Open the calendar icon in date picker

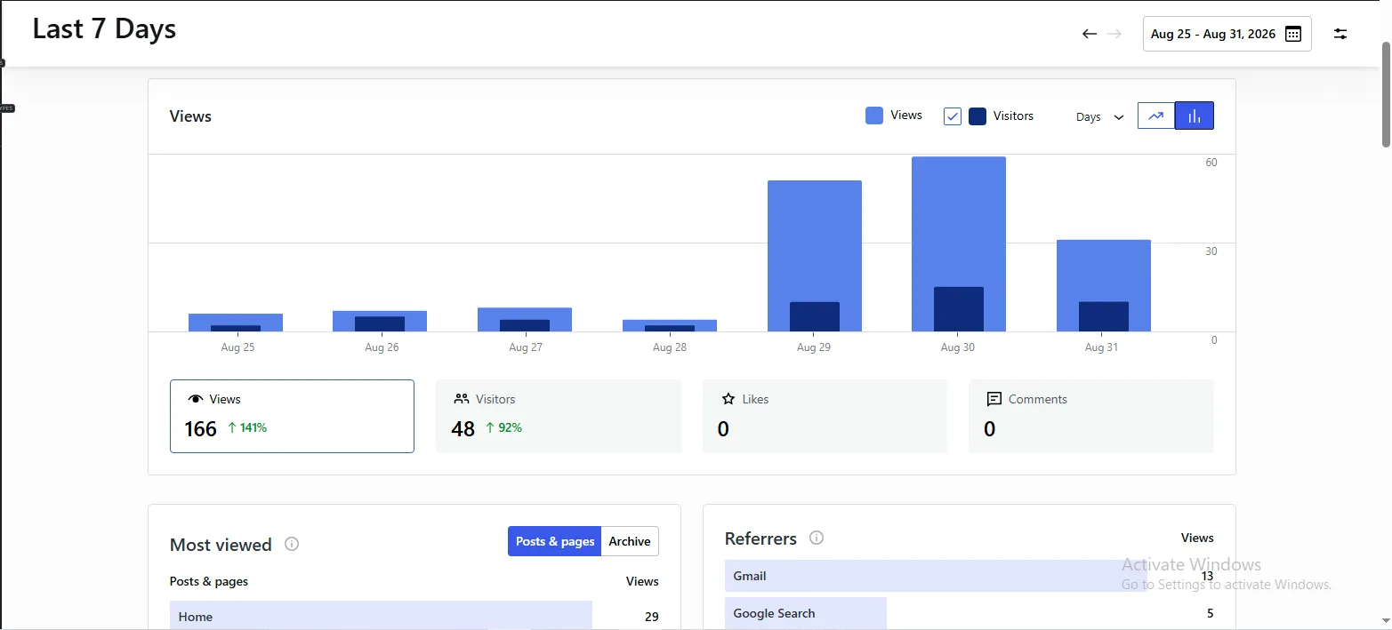point(1293,34)
